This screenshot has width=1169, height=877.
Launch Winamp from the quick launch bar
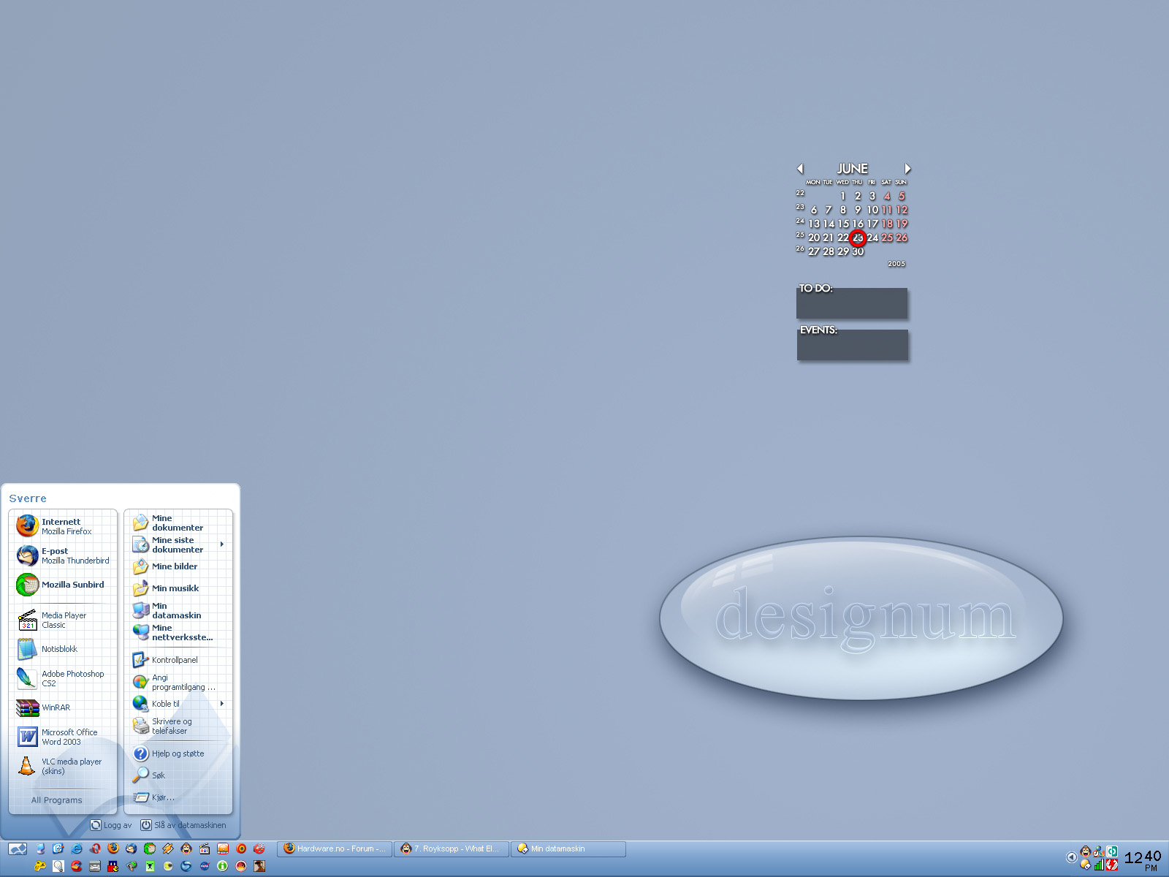(x=168, y=848)
